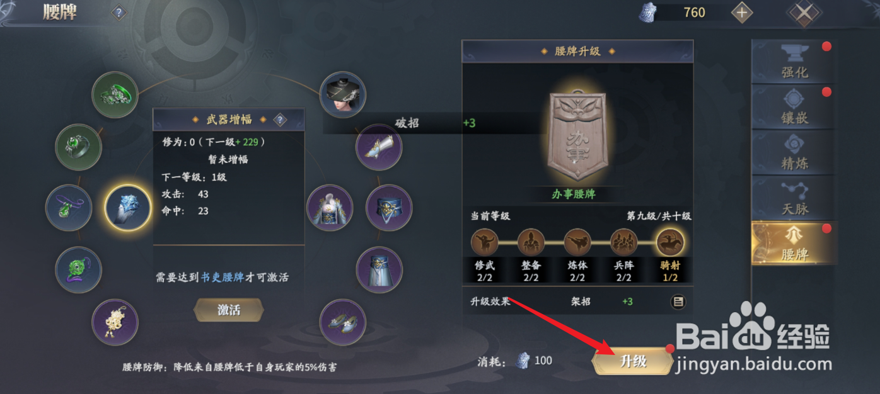Select the 骑射 stage node

click(670, 242)
